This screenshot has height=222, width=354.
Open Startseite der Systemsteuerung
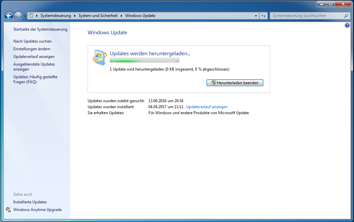pos(40,29)
